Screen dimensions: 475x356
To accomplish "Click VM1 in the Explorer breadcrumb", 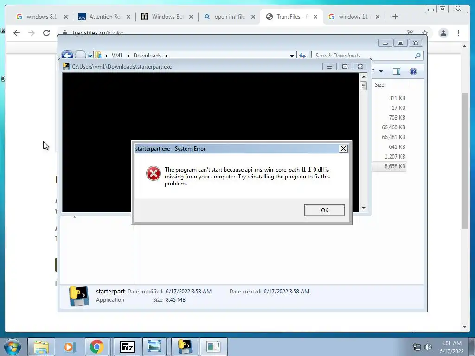I will pos(117,56).
